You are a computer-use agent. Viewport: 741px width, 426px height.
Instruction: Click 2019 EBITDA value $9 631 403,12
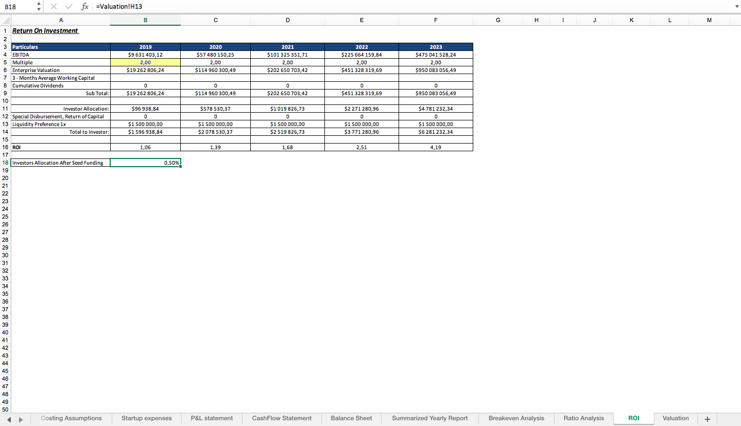coord(145,55)
